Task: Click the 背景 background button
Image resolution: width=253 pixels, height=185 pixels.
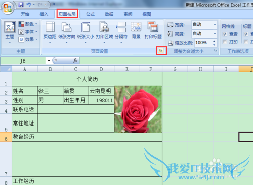Action: [x=136, y=30]
